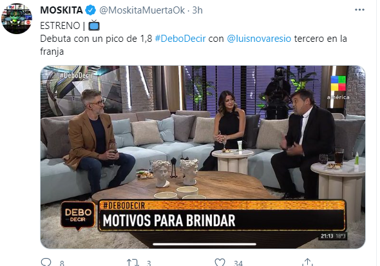
Task: Click the retweet count 3
Action: [149, 263]
